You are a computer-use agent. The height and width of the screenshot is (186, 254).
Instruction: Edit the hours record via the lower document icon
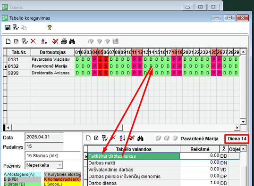click(x=96, y=138)
